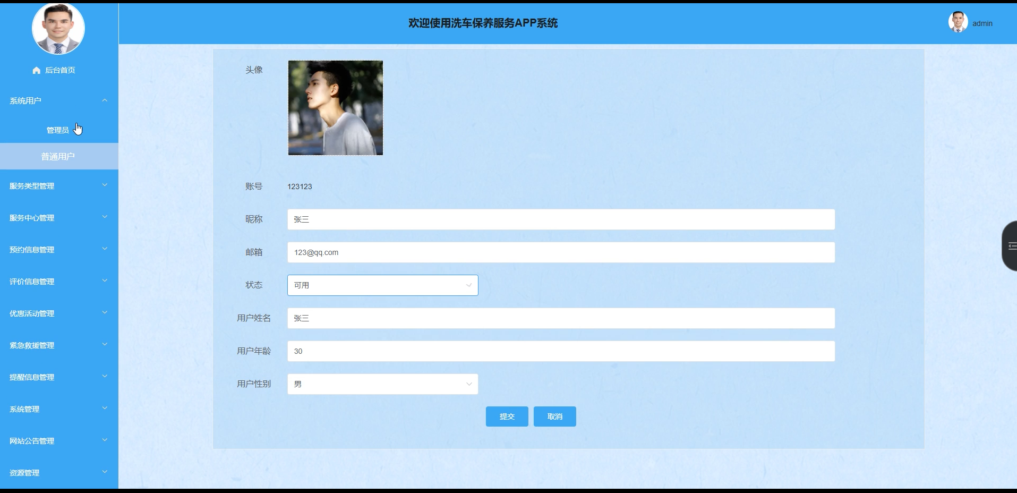The width and height of the screenshot is (1017, 493).
Task: Expand the 网站公告管理 chevron
Action: pos(105,440)
